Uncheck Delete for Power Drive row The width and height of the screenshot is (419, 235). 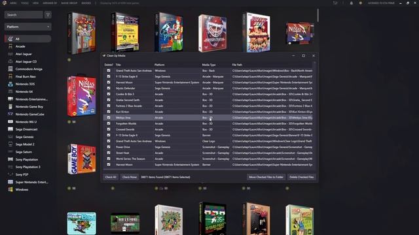[x=109, y=147]
